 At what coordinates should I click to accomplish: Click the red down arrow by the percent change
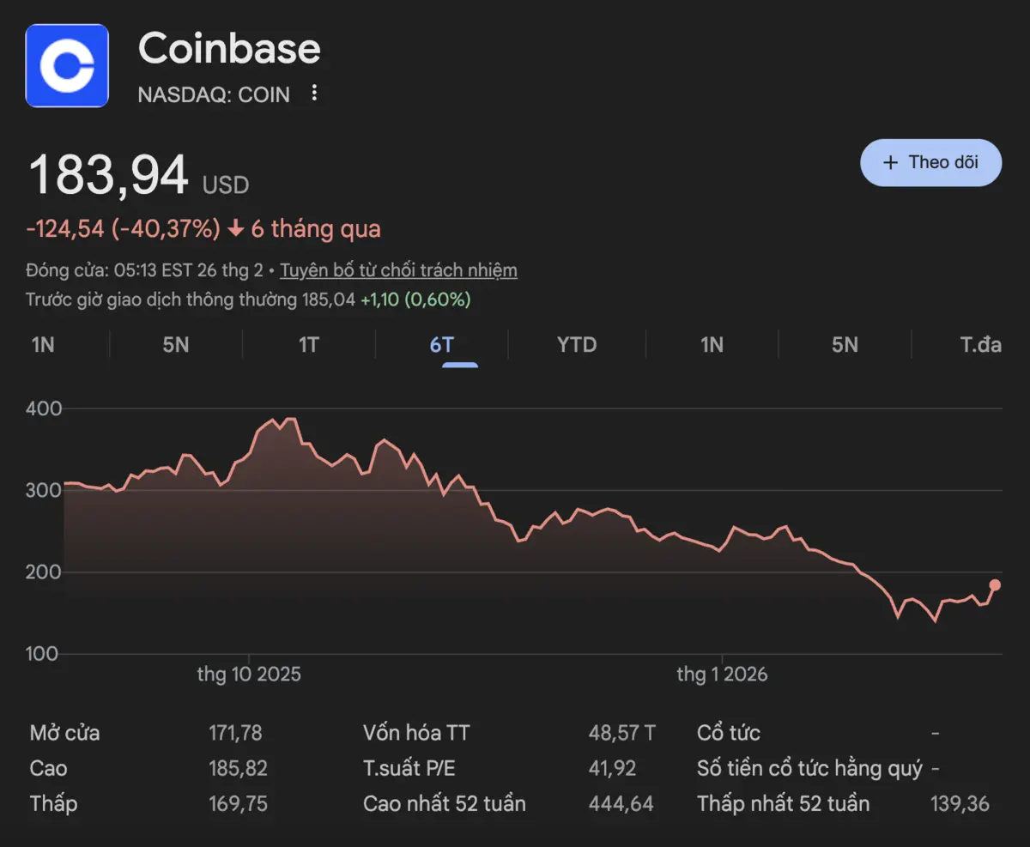tap(236, 229)
